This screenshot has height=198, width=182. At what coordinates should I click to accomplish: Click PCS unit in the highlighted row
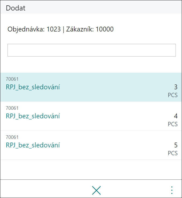click(173, 95)
